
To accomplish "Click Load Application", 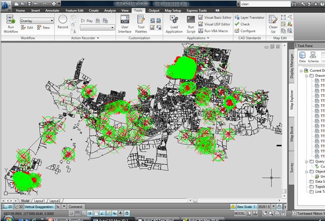I will [174, 24].
